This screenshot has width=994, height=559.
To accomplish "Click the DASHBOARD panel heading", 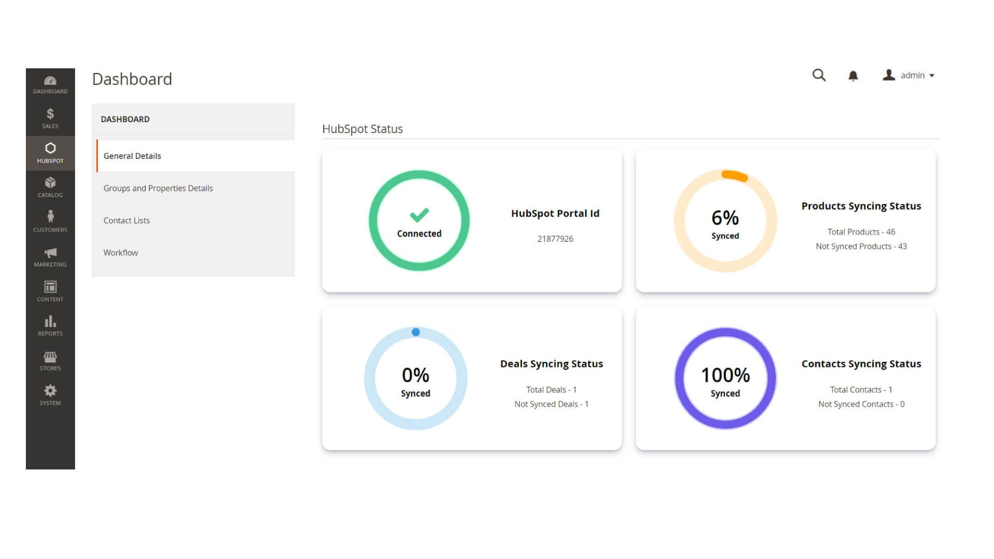I will tap(125, 119).
